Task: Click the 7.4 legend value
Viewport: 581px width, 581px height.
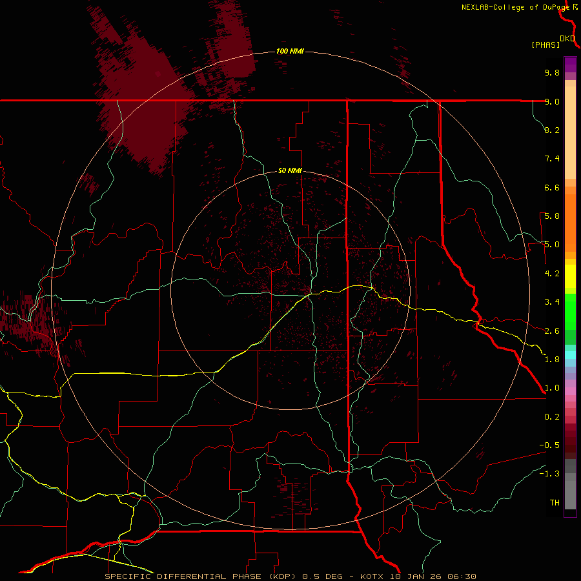Action: (552, 159)
